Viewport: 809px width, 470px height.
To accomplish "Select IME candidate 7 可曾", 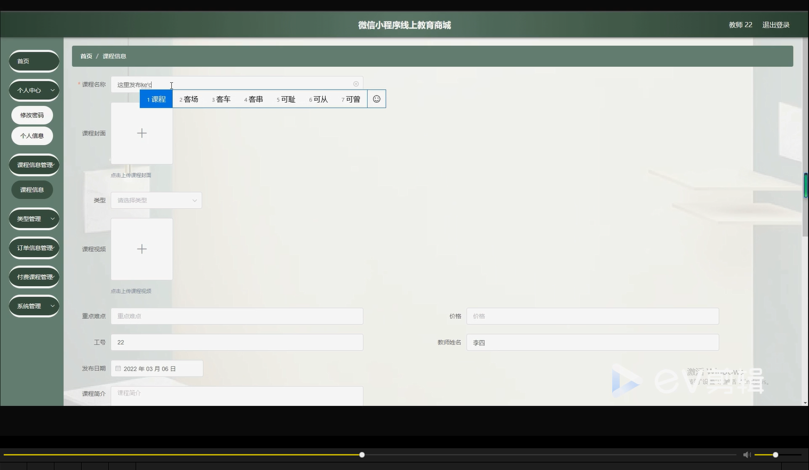I will tap(351, 99).
